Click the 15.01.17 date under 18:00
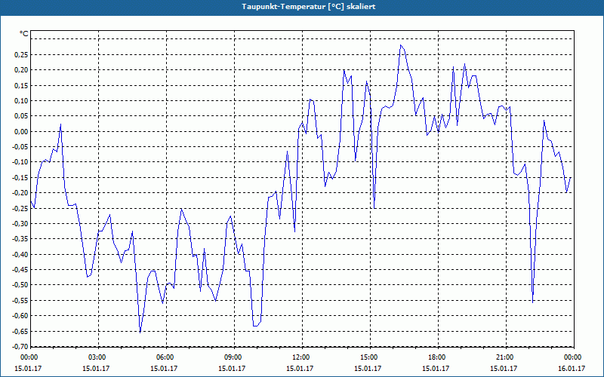Viewport: 604px width, 377px height. tap(436, 369)
